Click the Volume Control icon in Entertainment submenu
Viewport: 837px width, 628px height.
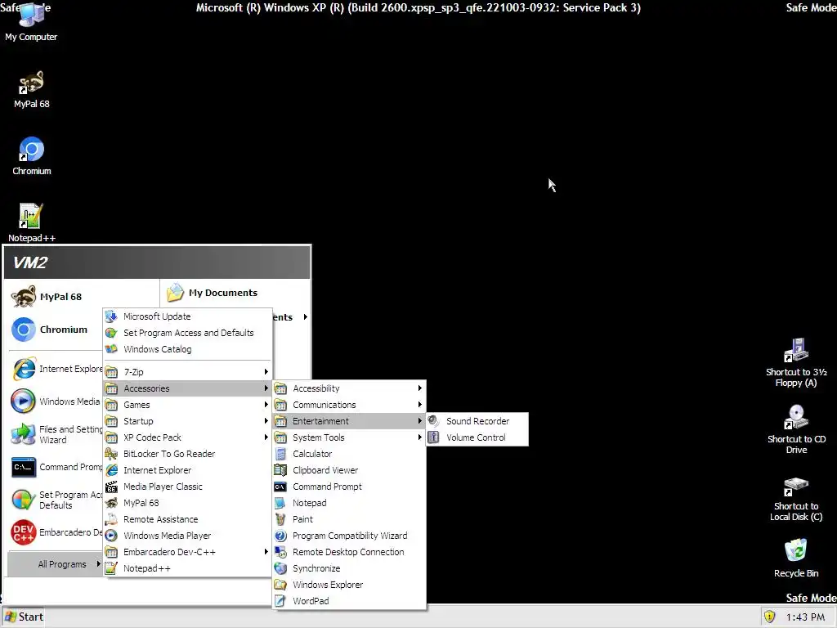click(433, 437)
